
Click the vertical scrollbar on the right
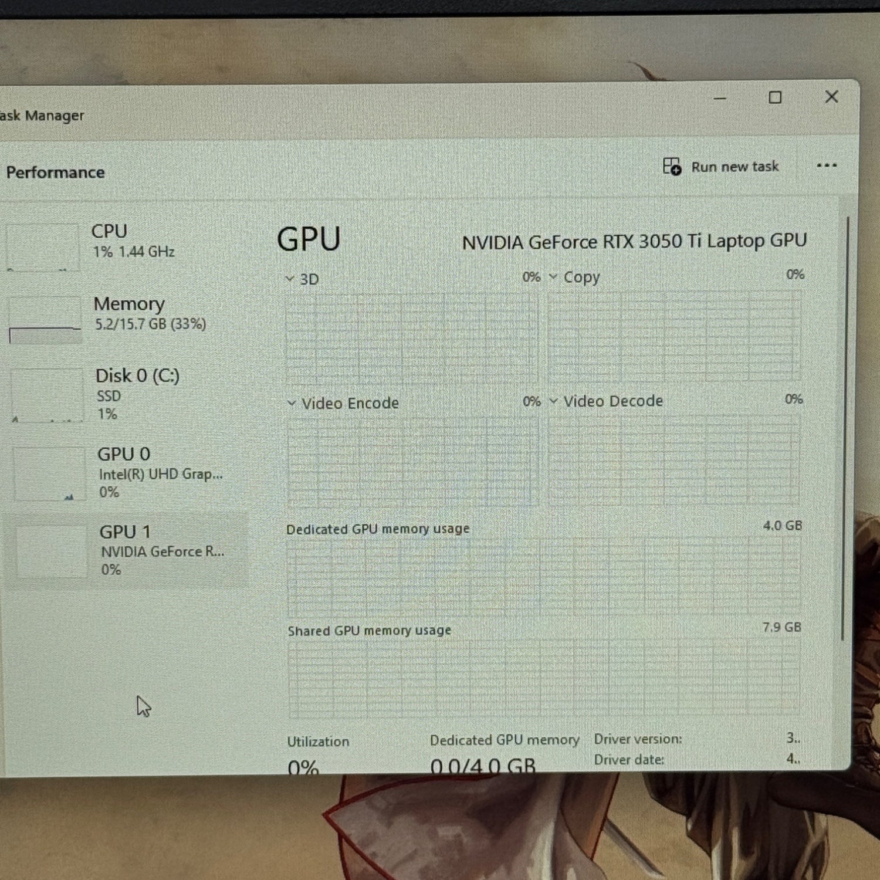coord(846,428)
